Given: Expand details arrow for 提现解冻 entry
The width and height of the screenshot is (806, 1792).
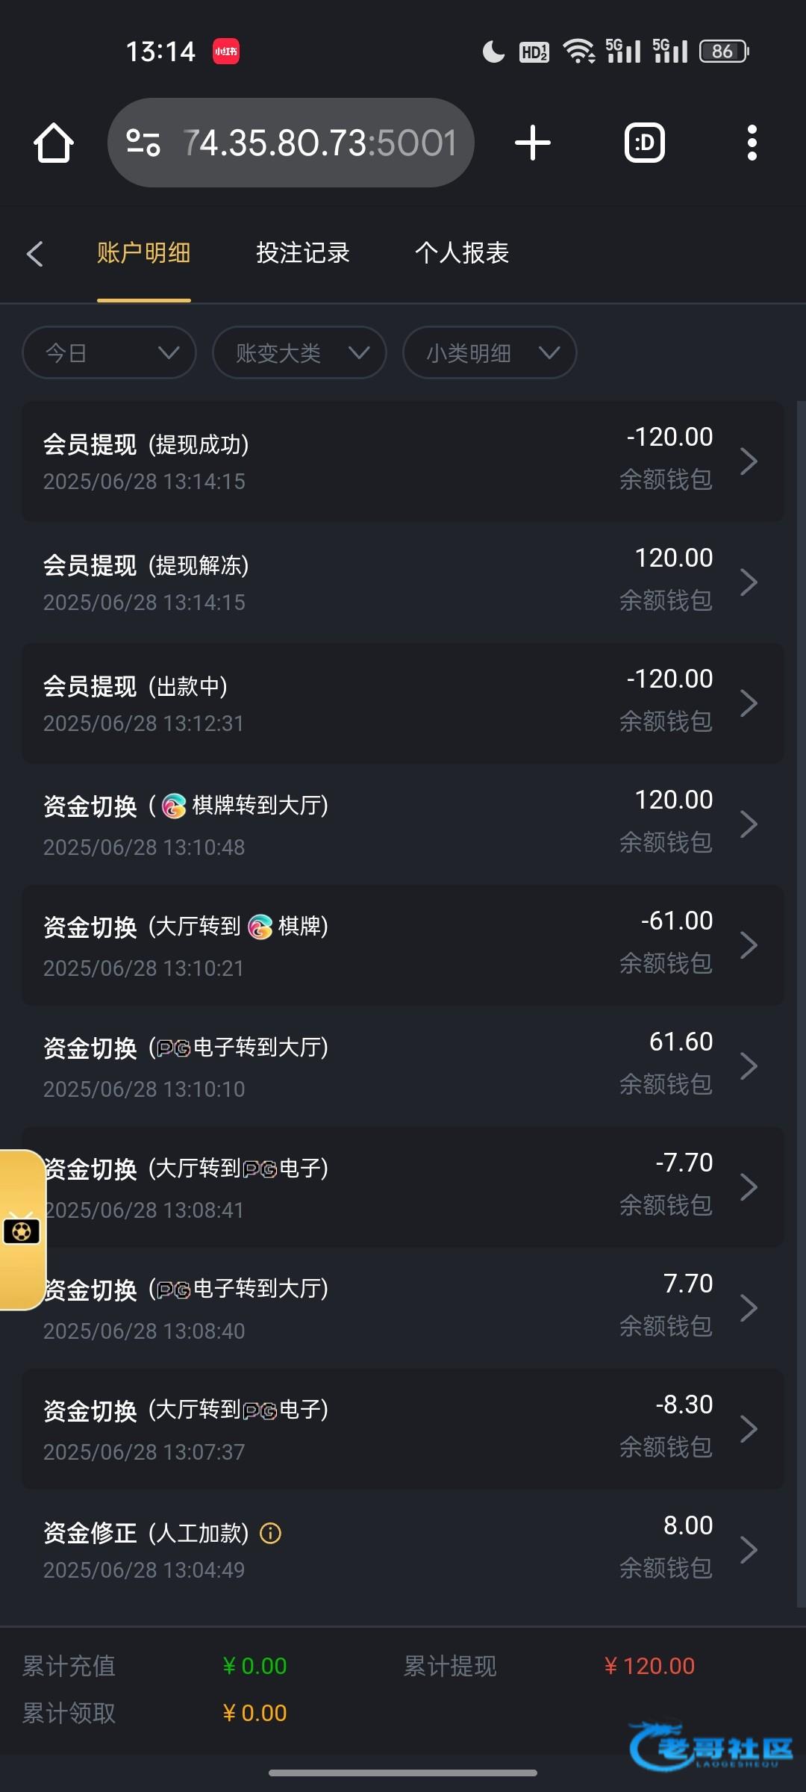Looking at the screenshot, I should coord(749,582).
